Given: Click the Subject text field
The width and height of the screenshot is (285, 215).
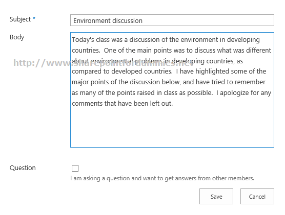Looking at the screenshot, I should pos(172,20).
